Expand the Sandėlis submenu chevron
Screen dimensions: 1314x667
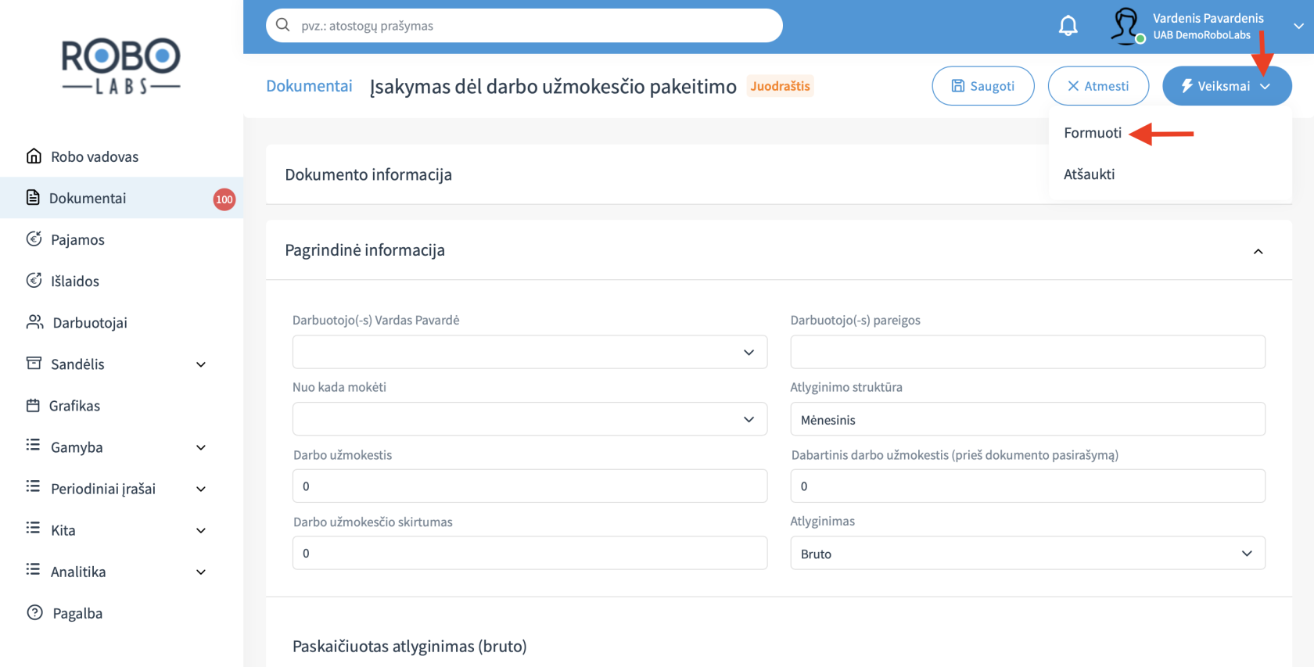point(201,364)
